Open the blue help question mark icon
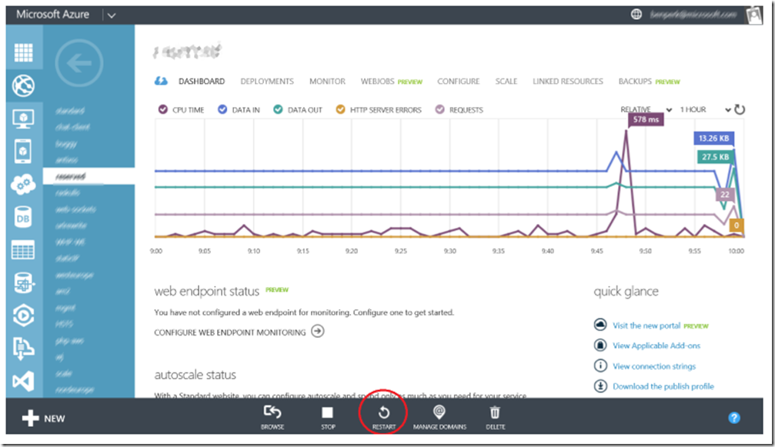 734,418
